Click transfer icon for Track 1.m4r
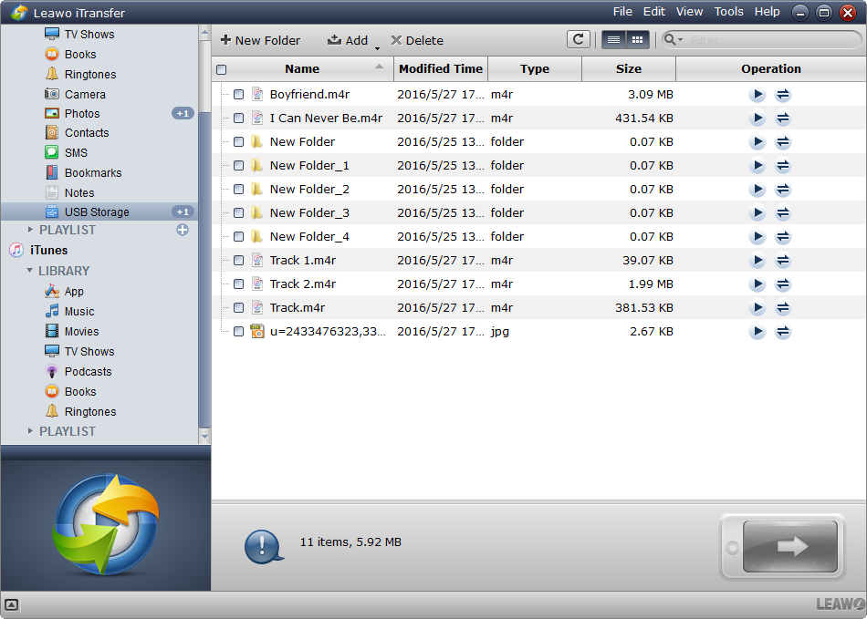This screenshot has width=867, height=619. (783, 261)
